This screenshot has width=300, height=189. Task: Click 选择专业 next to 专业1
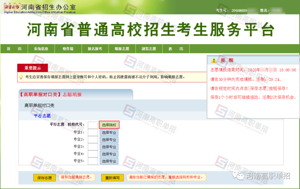click(109, 132)
